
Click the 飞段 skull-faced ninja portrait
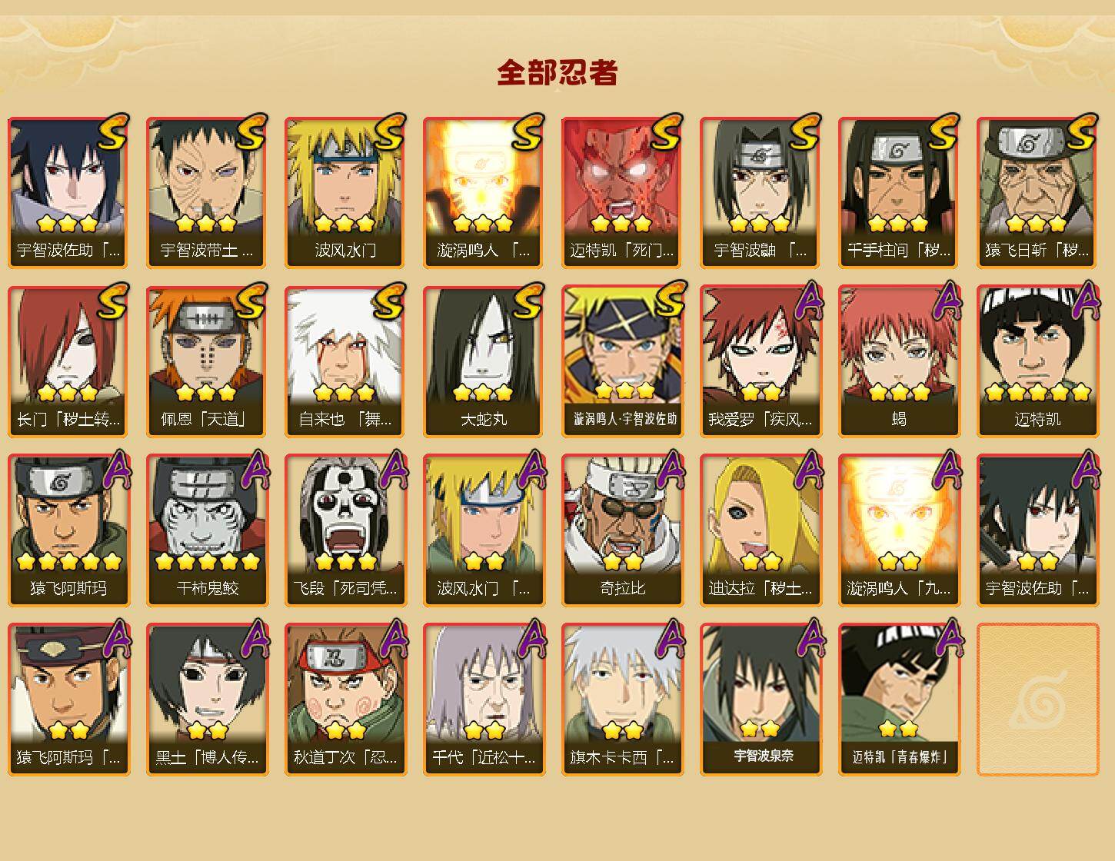click(x=345, y=530)
